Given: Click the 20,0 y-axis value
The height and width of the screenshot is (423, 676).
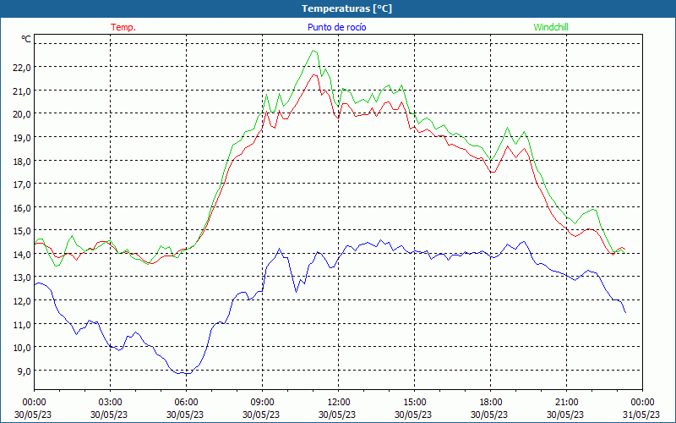Looking at the screenshot, I should point(23,114).
